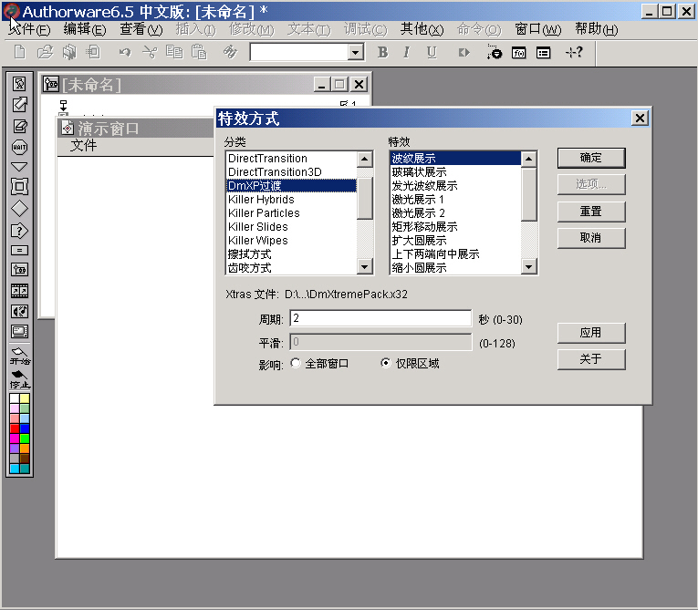Open the text style dropdown in toolbar
This screenshot has width=698, height=610.
point(355,53)
